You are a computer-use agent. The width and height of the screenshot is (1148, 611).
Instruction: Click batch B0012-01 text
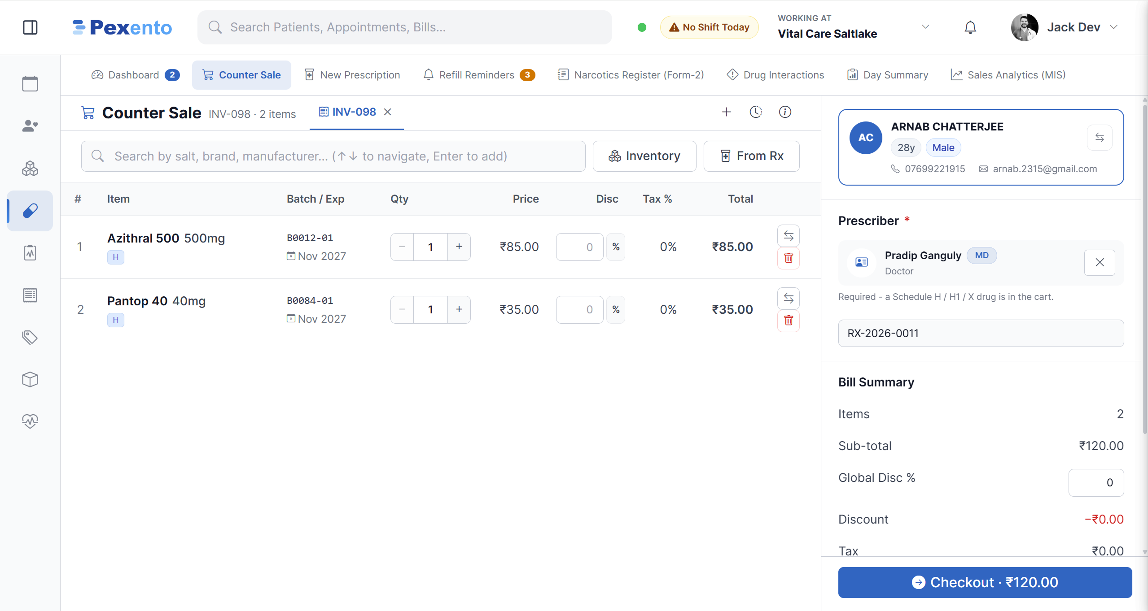(x=310, y=238)
